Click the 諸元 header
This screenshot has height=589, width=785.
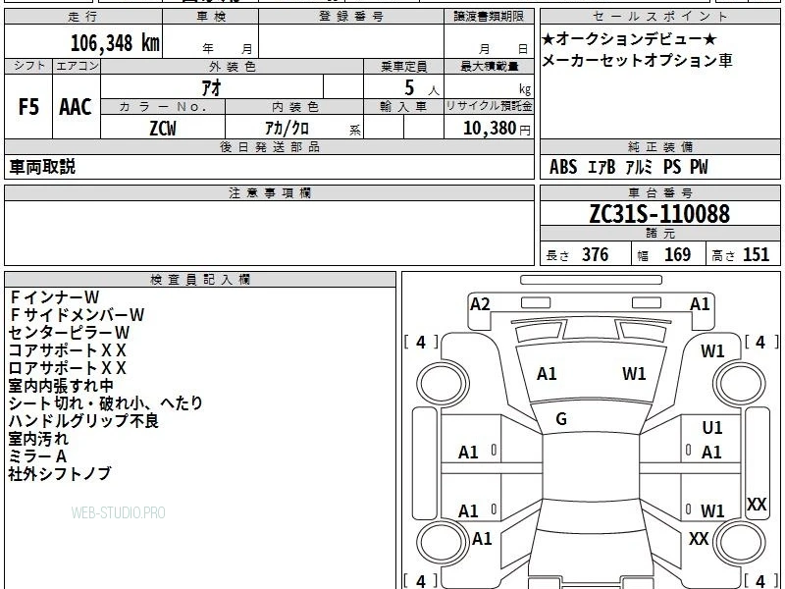click(660, 234)
